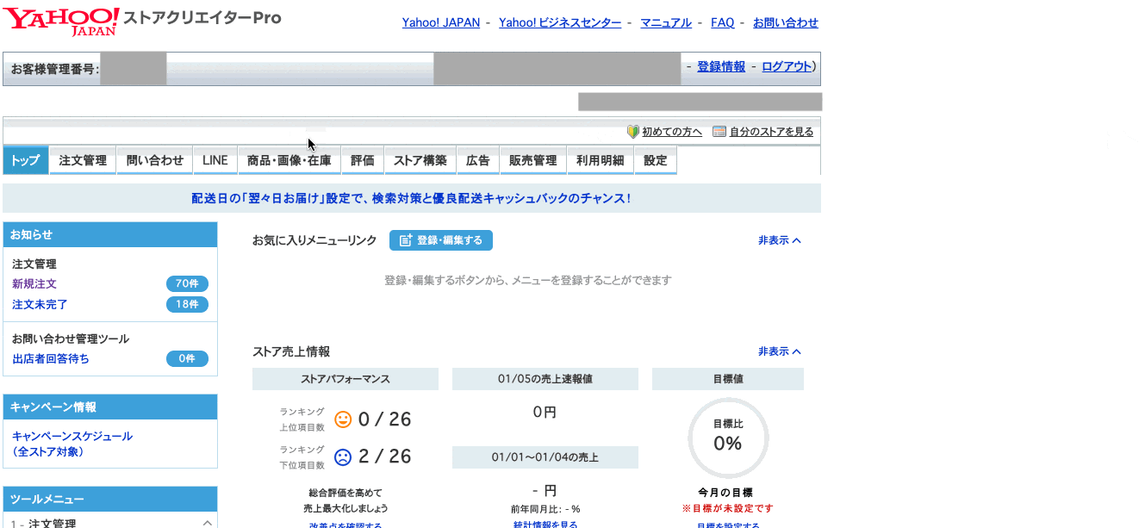Click the blue sad-face ranking icon
The image size is (1139, 528).
(343, 457)
